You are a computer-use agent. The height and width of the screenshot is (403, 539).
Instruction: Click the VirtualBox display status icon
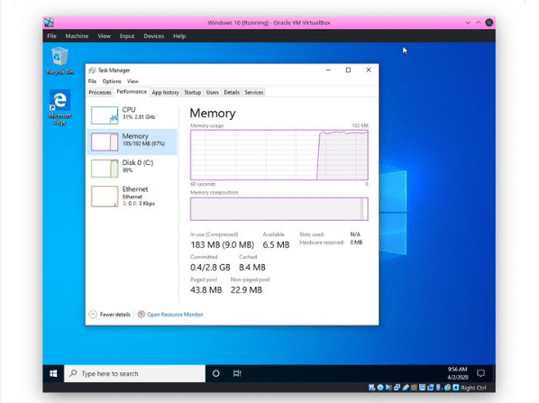(422, 388)
